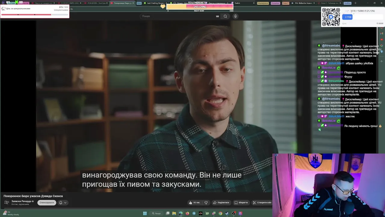Click chat message зібрав шайку уйобків
This screenshot has width=385, height=217.
tap(359, 63)
